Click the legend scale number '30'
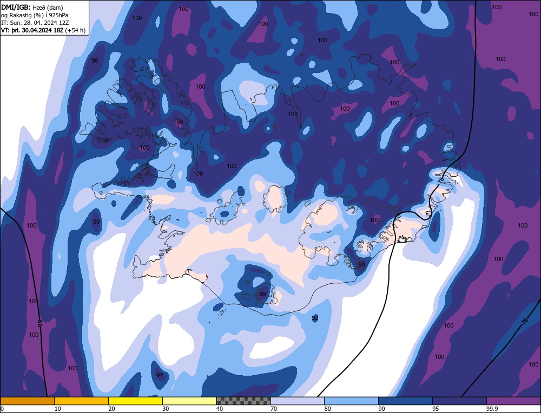541x413 pixels. pyautogui.click(x=166, y=409)
